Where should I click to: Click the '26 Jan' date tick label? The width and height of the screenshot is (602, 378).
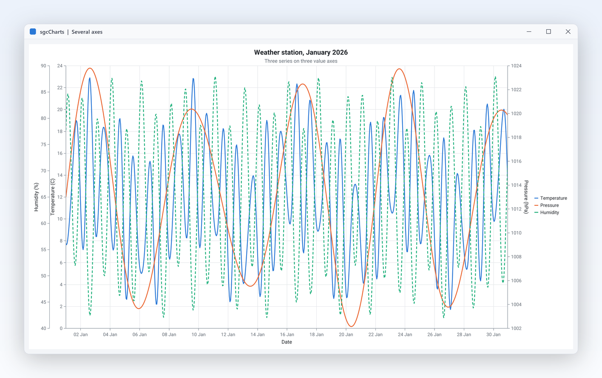pos(434,335)
